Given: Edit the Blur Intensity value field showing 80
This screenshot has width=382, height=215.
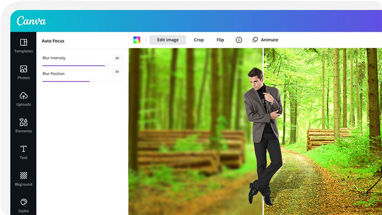Looking at the screenshot, I should pos(117,58).
